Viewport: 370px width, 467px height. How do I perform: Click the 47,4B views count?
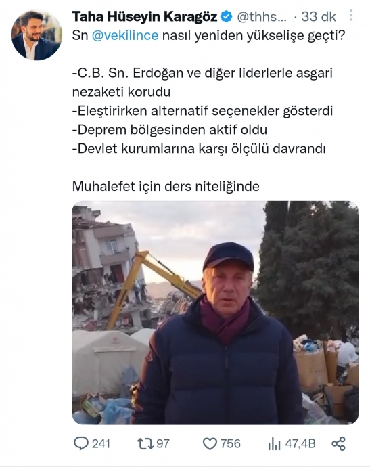click(x=300, y=444)
